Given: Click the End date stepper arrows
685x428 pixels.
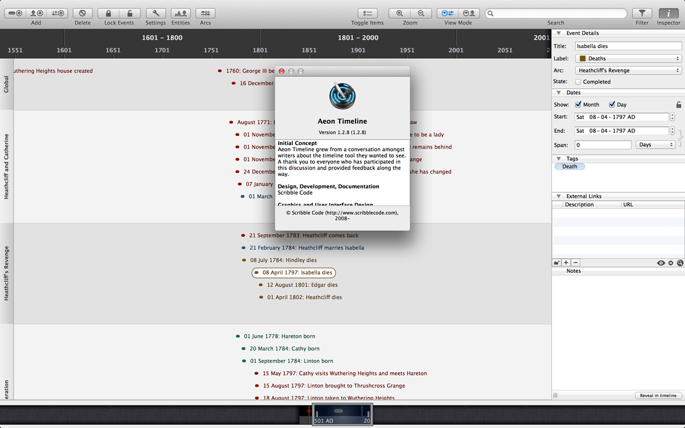Looking at the screenshot, I should pyautogui.click(x=672, y=131).
